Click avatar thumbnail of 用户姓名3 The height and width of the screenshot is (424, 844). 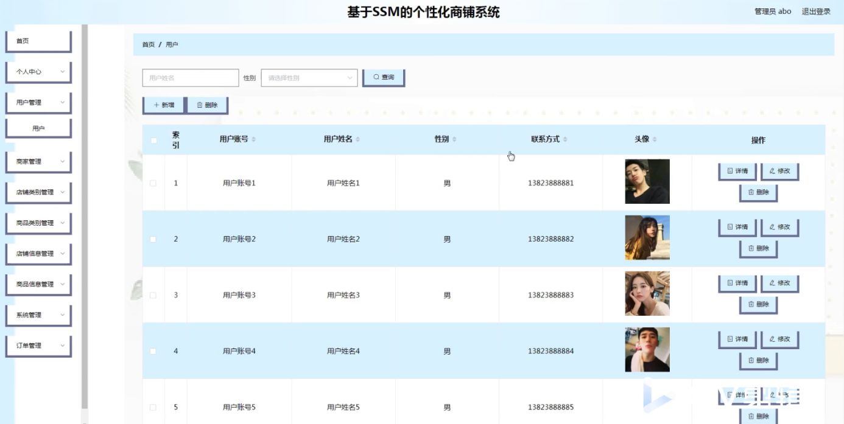tap(647, 293)
